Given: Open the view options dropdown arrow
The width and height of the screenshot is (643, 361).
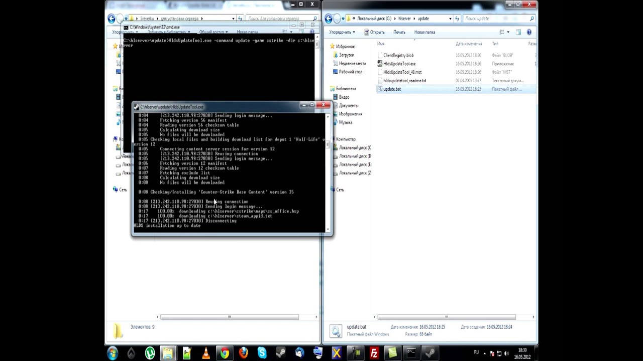Looking at the screenshot, I should click(508, 32).
